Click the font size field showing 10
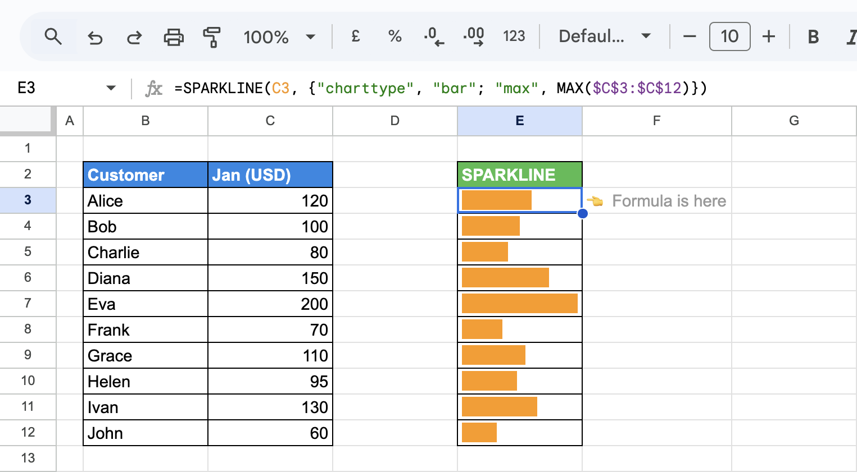This screenshot has height=472, width=857. point(729,36)
